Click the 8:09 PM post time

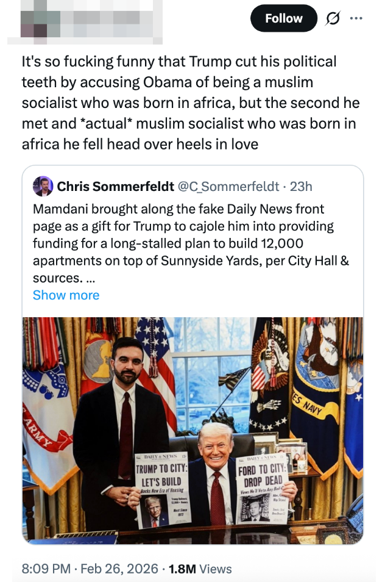(44, 569)
